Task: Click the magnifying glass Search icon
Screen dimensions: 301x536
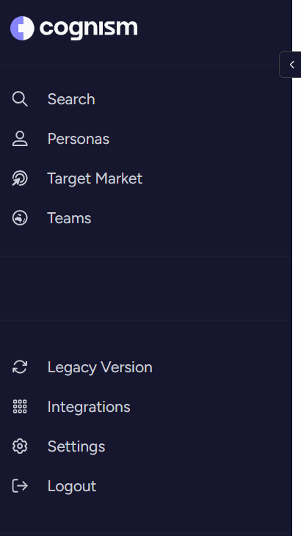Action: 20,99
